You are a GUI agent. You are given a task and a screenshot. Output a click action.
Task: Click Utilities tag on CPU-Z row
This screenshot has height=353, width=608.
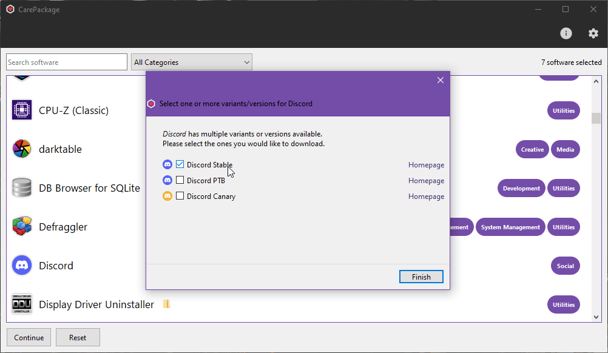coord(564,110)
